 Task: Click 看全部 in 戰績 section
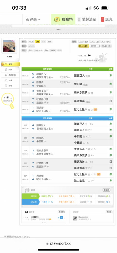pos(107,190)
